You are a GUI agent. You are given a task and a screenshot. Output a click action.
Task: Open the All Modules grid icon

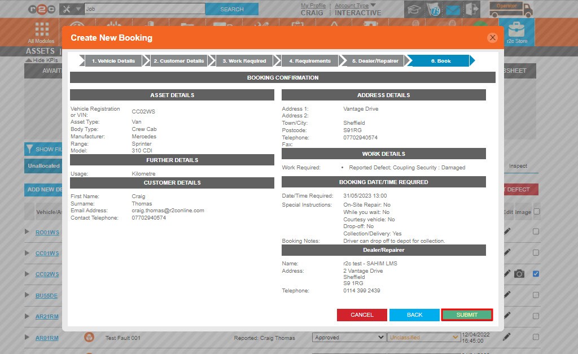(41, 32)
